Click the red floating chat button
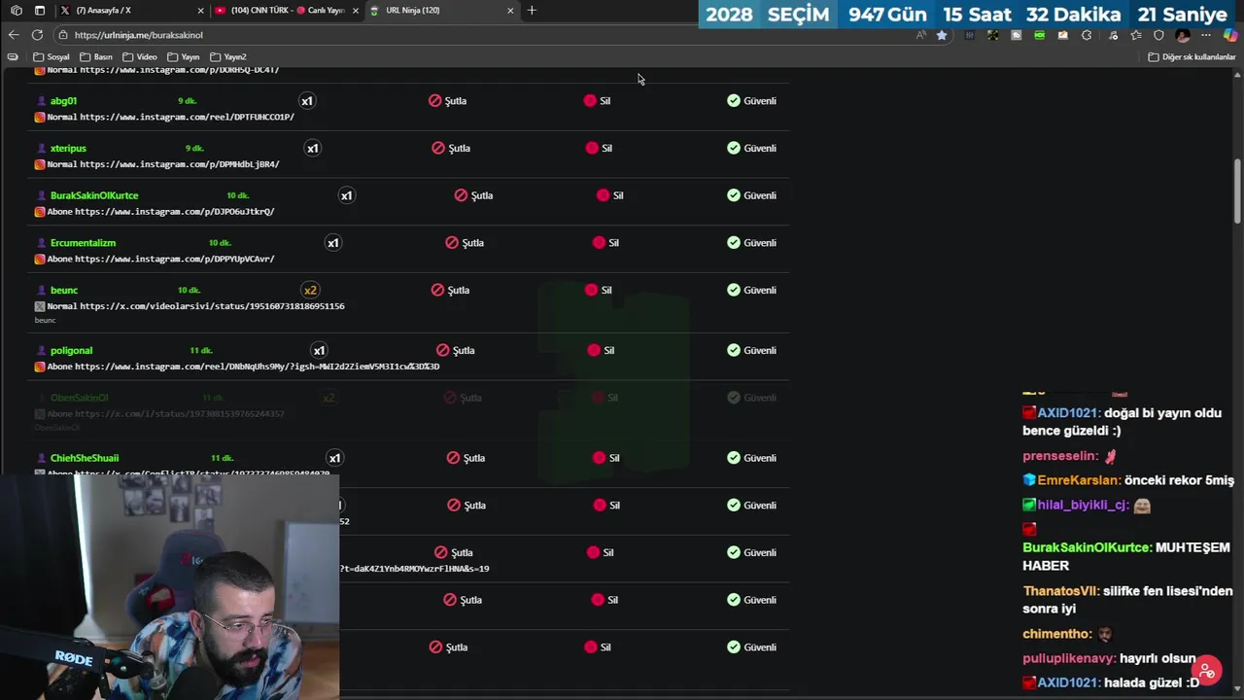The height and width of the screenshot is (700, 1244). pyautogui.click(x=1206, y=670)
